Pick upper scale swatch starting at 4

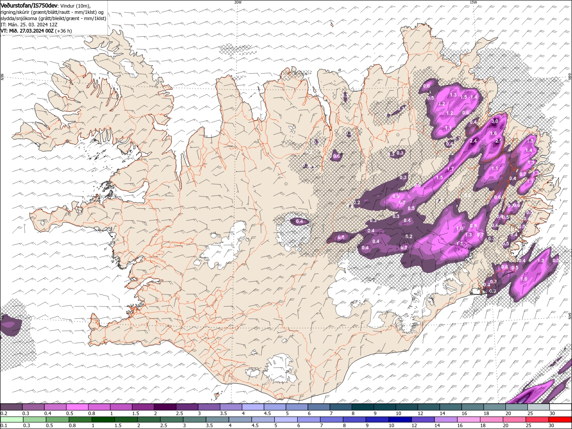(253, 407)
